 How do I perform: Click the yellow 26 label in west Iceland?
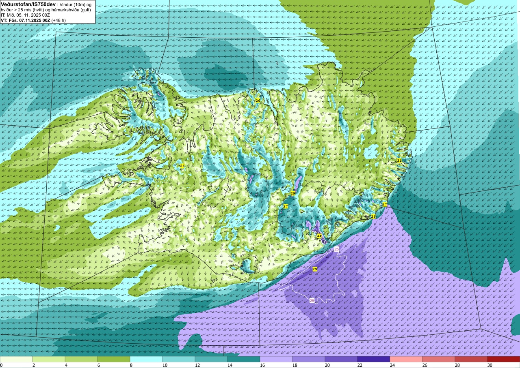click(x=182, y=166)
